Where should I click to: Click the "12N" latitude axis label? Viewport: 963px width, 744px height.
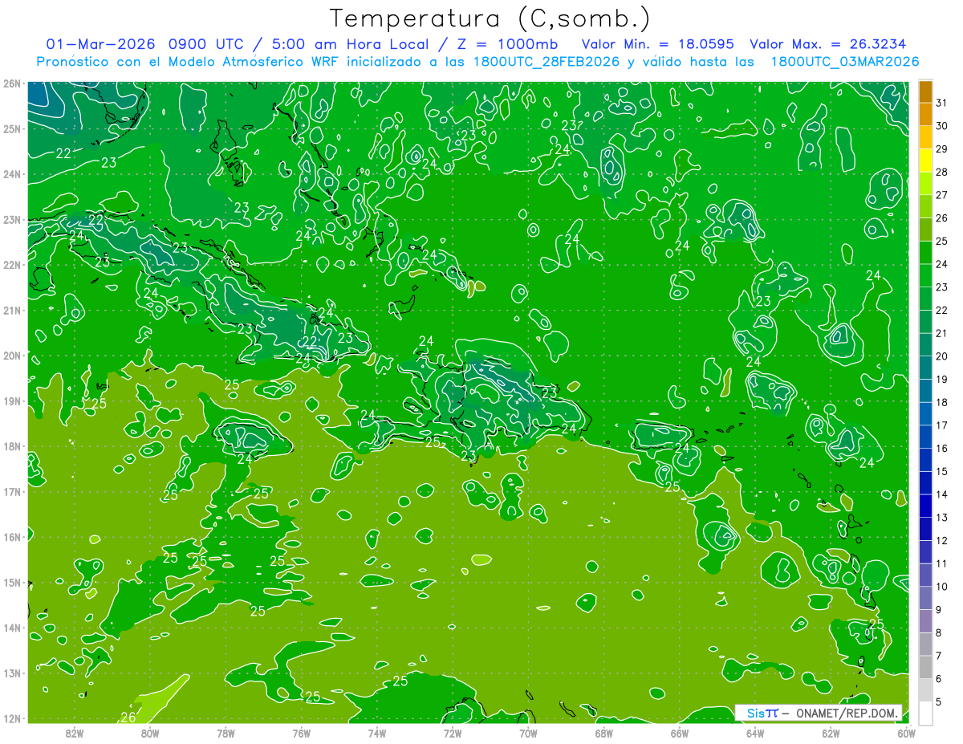[11, 718]
